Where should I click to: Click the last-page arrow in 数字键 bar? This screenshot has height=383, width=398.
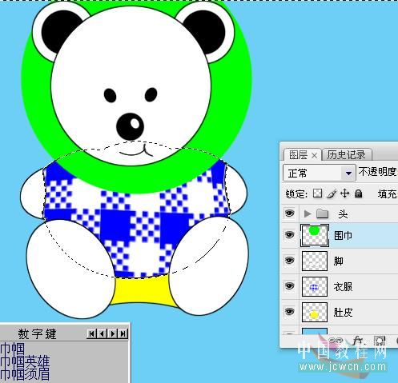tap(123, 333)
